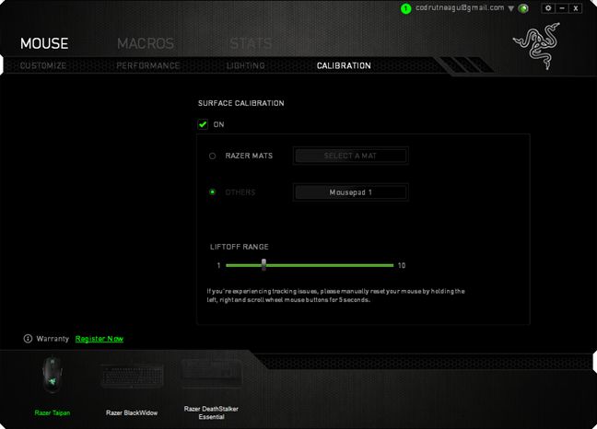This screenshot has width=597, height=429.
Task: Follow the Register Now link
Action: coord(99,339)
